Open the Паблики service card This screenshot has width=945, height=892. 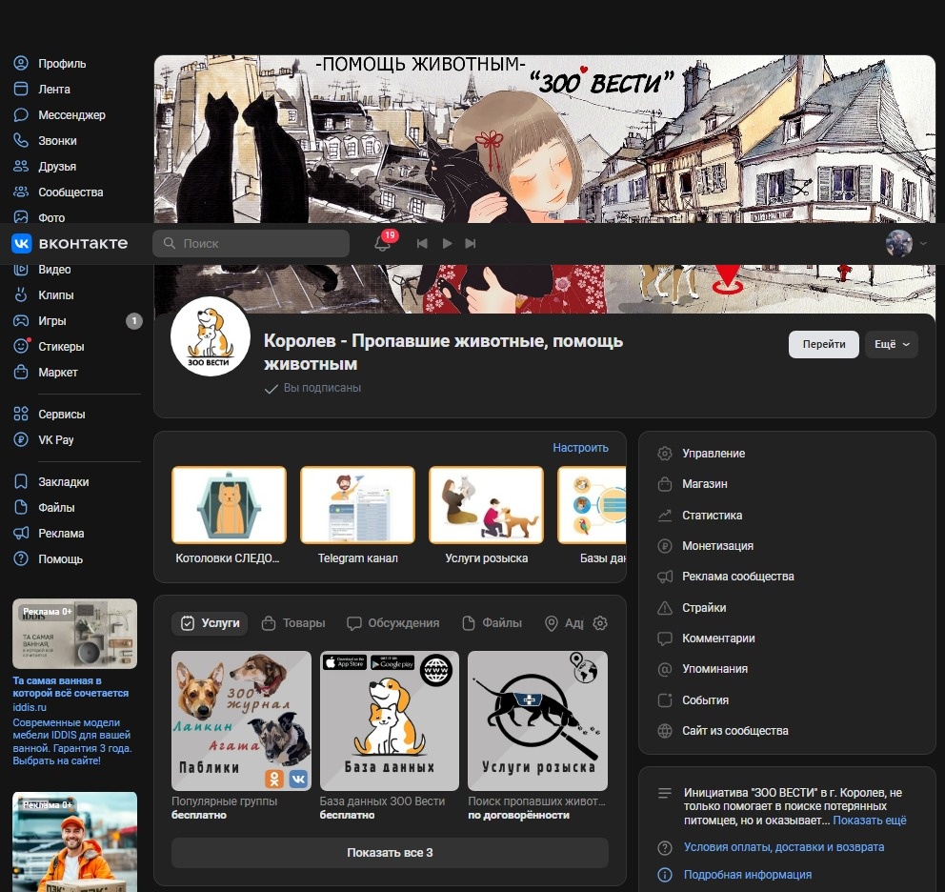[x=241, y=720]
